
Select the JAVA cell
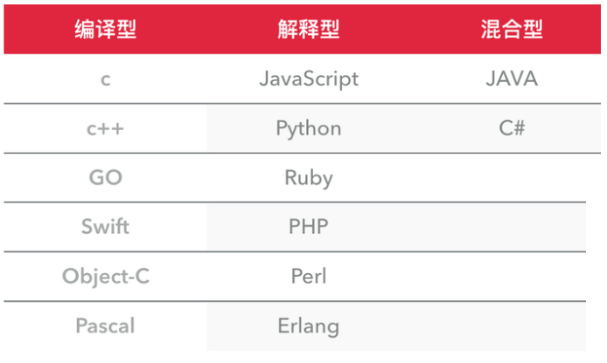512,79
